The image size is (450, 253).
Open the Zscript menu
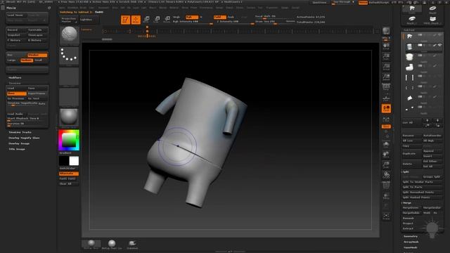click(295, 8)
